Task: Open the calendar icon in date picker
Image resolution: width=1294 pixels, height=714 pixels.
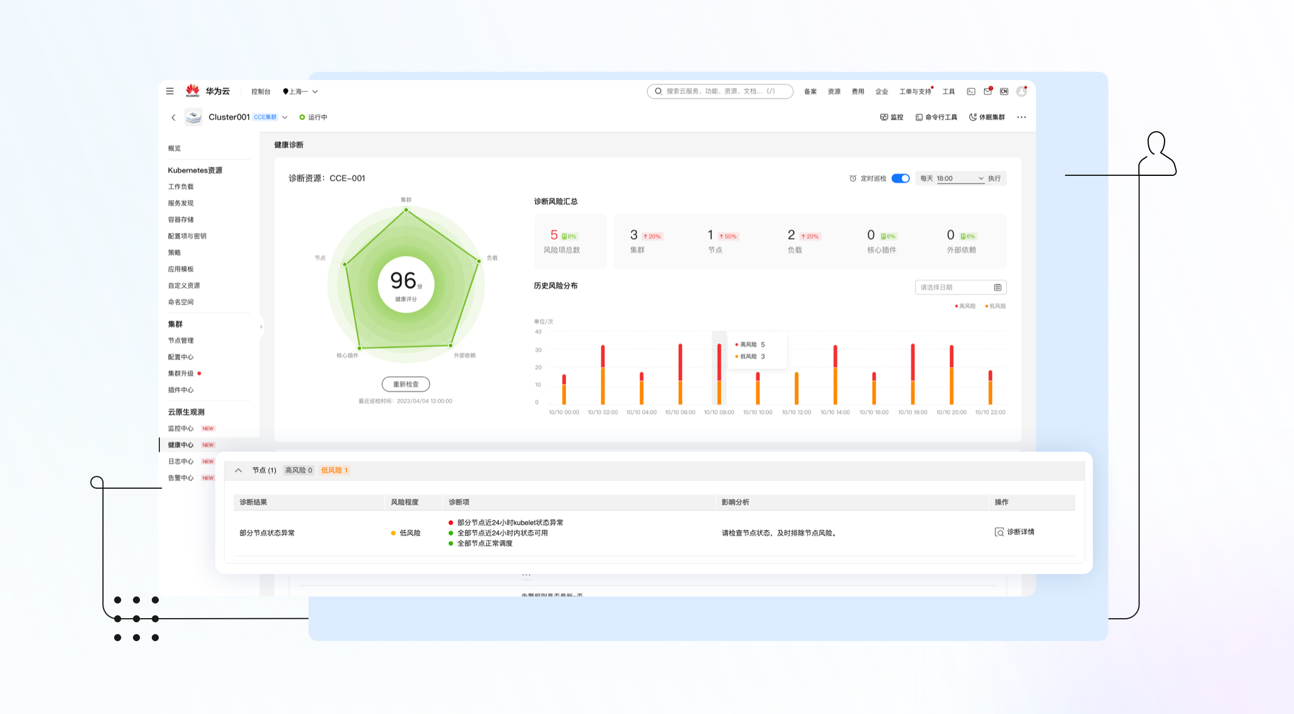Action: tap(998, 288)
